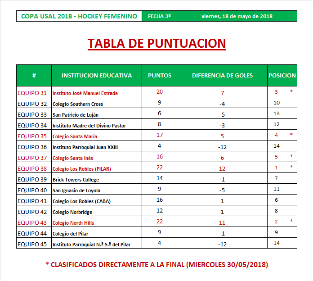
Task: Click points value 17 for Colegio Santa María
Action: coord(160,135)
